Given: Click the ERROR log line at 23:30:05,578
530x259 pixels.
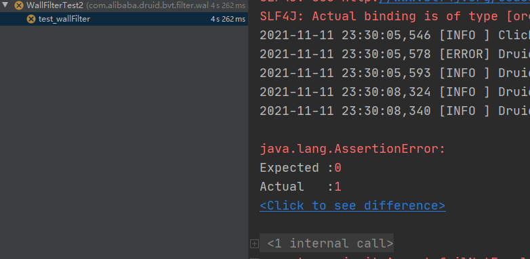Looking at the screenshot, I should coord(395,54).
